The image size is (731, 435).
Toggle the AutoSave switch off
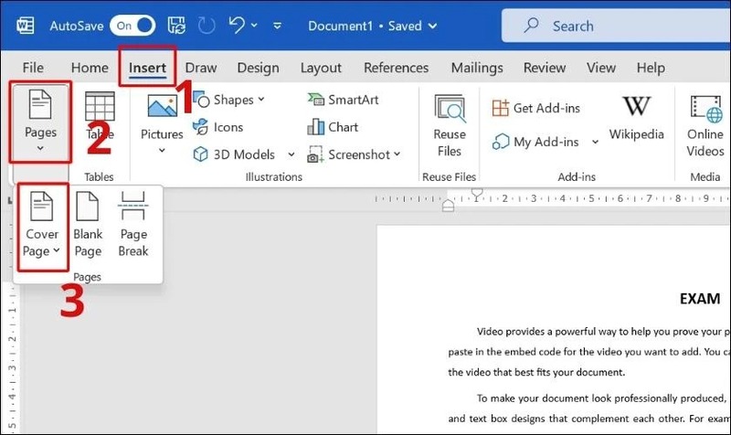pyautogui.click(x=132, y=26)
